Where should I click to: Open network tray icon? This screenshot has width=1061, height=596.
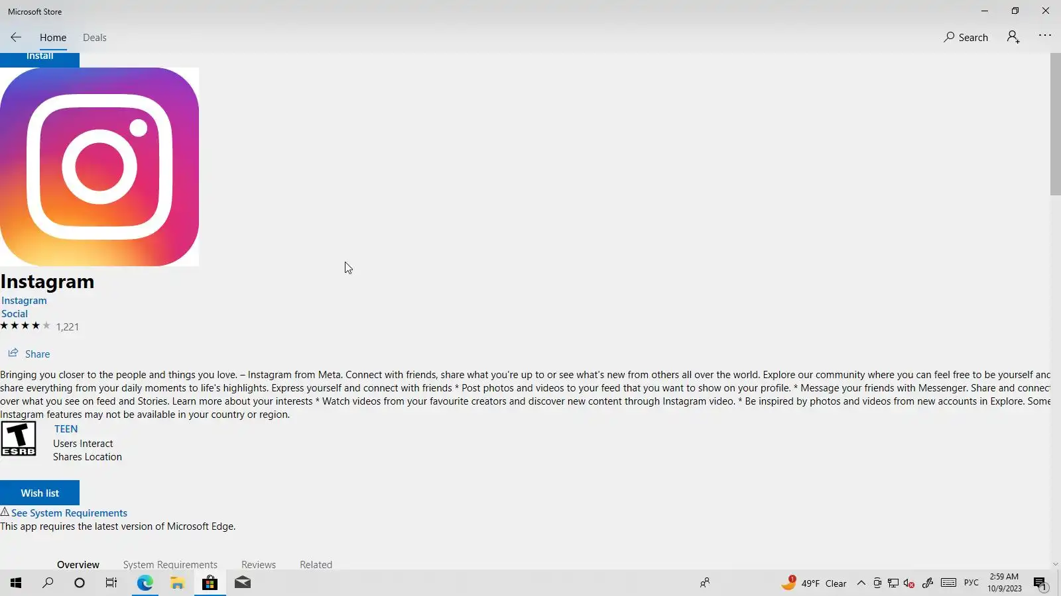point(893,583)
